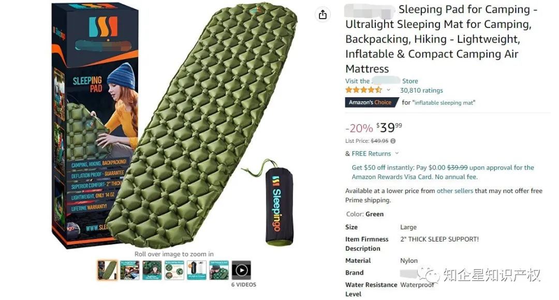Expand the FREE Returns chevron

click(397, 154)
